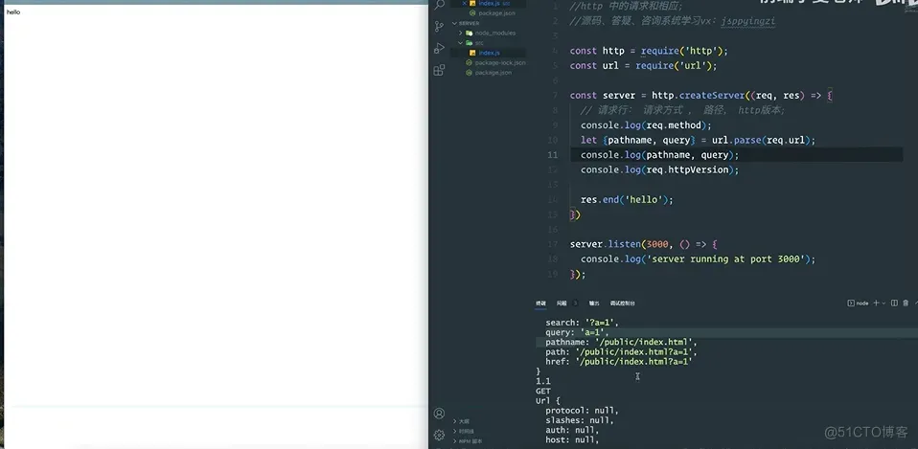Open the Extensions view
918x449 pixels.
[439, 70]
